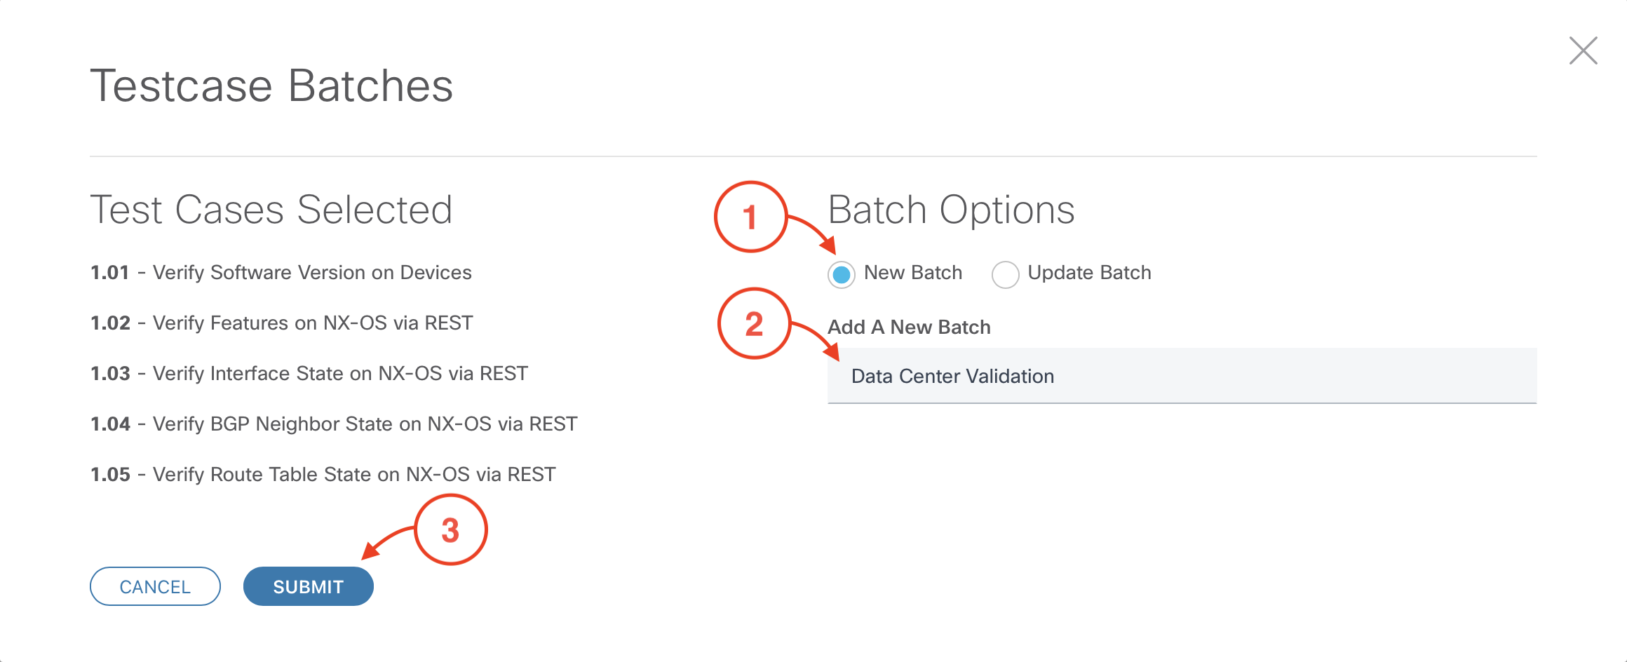Close the Testcase Batches dialog
Image resolution: width=1627 pixels, height=662 pixels.
(x=1583, y=50)
